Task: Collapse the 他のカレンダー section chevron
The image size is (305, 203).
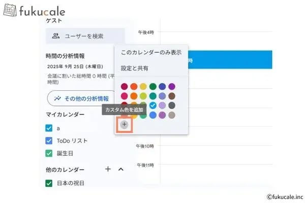Action: 121,169
